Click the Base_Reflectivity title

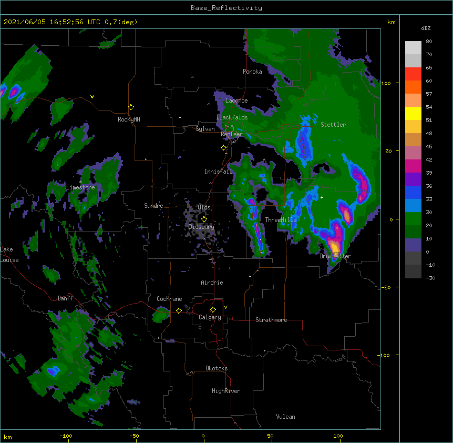point(226,8)
